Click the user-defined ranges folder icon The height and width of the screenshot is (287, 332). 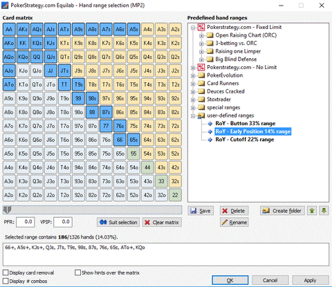[x=201, y=115]
